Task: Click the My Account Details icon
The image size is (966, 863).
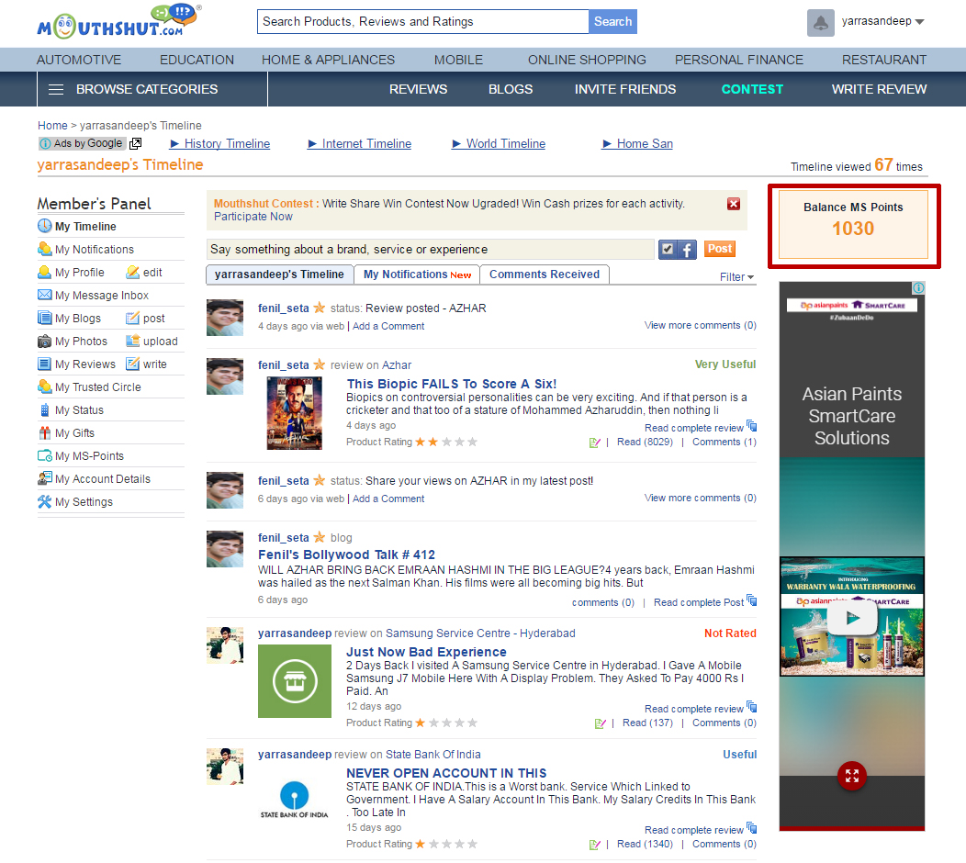Action: pyautogui.click(x=44, y=479)
